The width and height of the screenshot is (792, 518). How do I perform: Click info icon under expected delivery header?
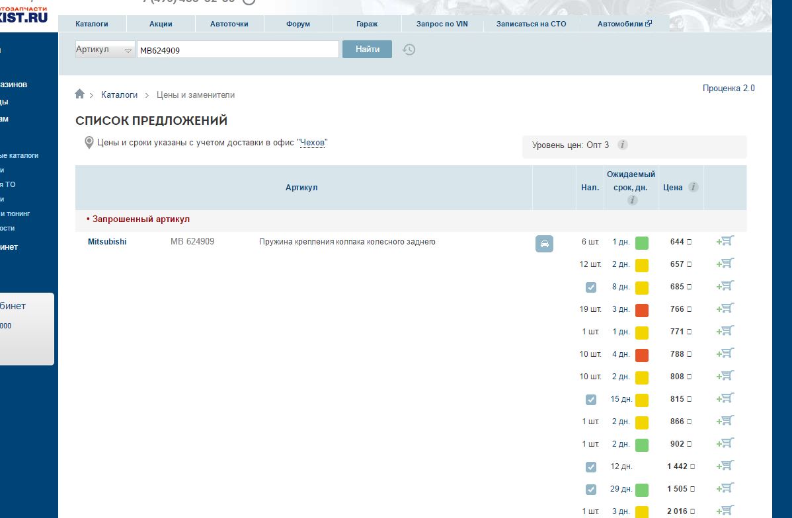point(632,200)
